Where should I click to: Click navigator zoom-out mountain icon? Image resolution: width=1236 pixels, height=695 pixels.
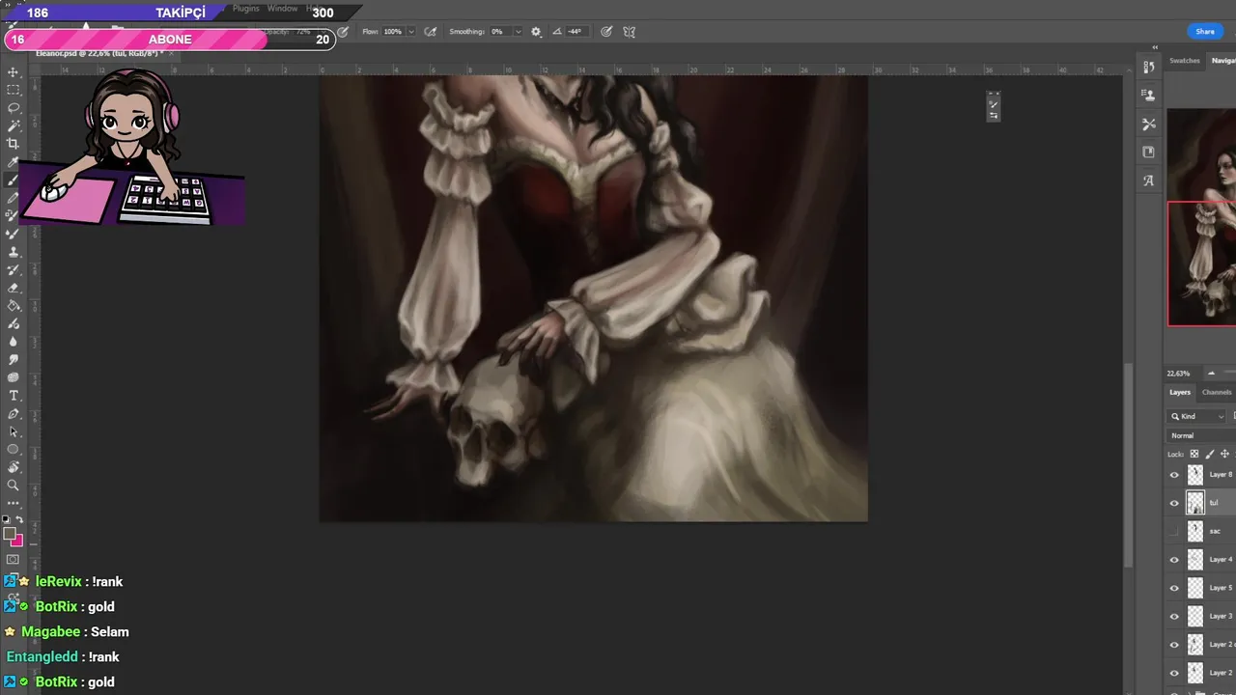coord(1211,373)
